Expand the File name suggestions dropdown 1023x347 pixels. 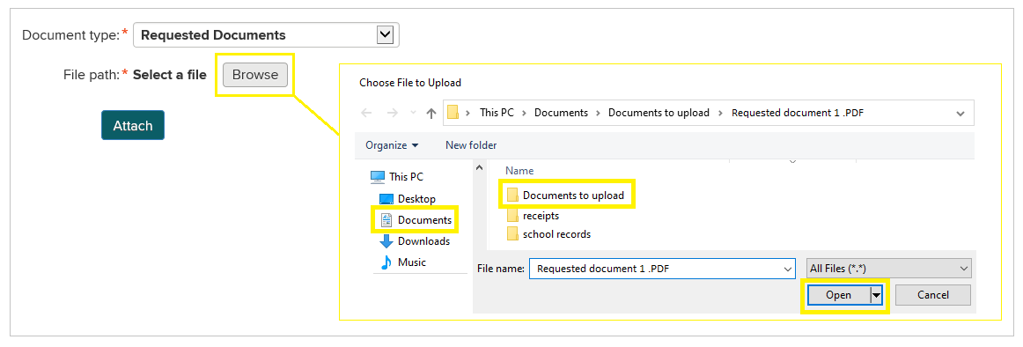(x=788, y=268)
